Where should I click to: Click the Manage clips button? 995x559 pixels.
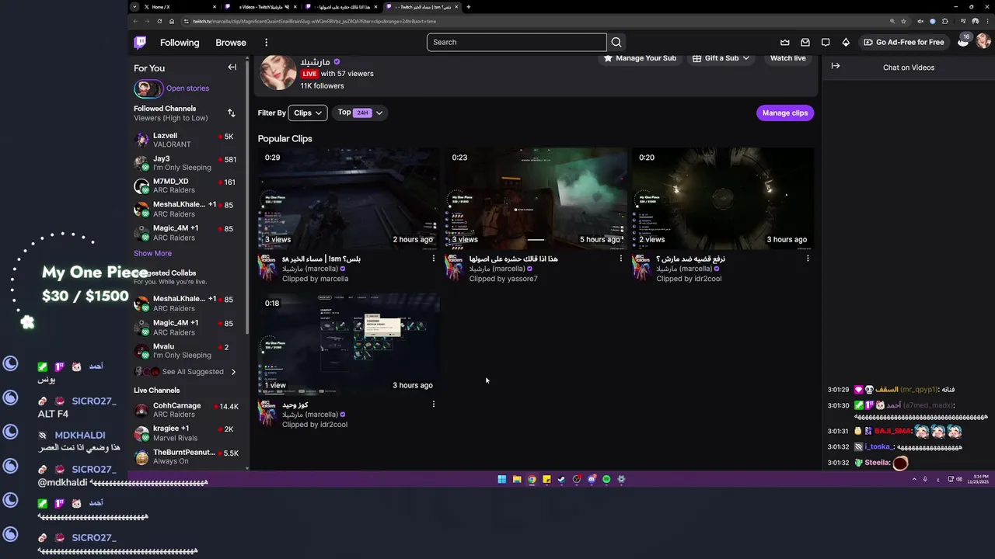tap(785, 113)
